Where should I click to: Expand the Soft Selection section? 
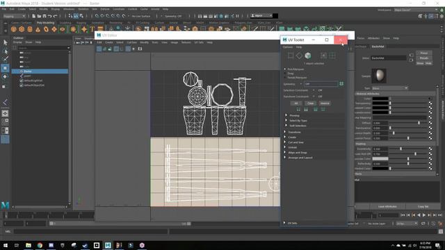298,126
